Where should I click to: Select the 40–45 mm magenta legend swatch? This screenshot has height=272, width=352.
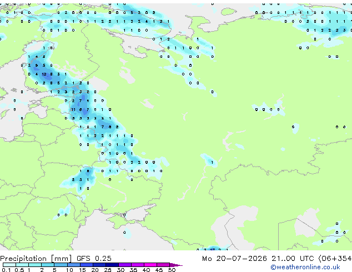[150, 265]
